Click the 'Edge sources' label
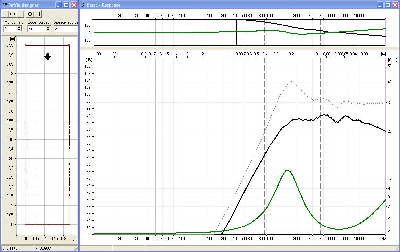400x252 pixels. [39, 22]
